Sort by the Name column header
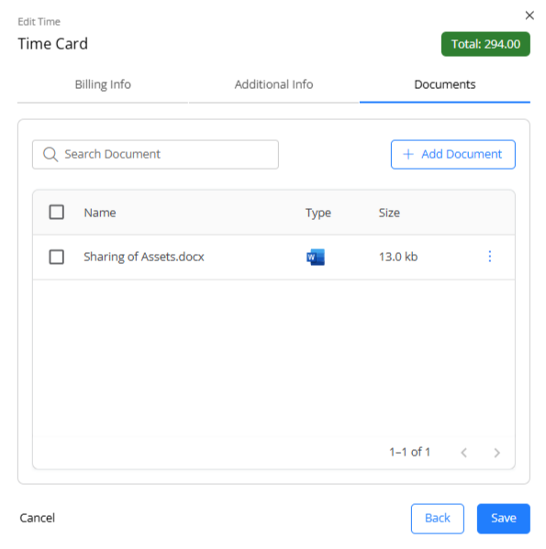 pyautogui.click(x=100, y=213)
